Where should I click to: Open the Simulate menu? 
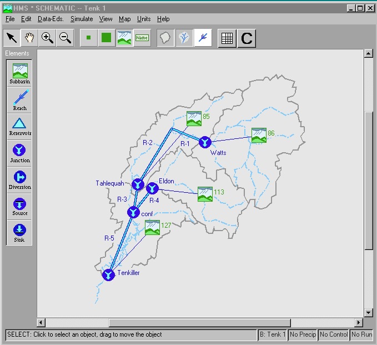(x=82, y=19)
